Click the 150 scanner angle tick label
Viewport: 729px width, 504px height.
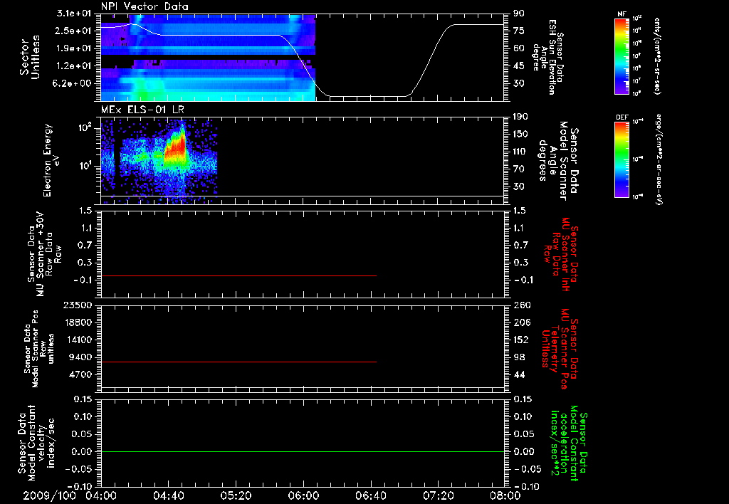(520, 135)
